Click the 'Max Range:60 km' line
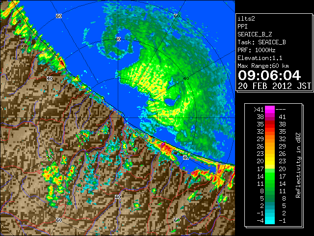This screenshot has width=314, height=236. point(263,66)
